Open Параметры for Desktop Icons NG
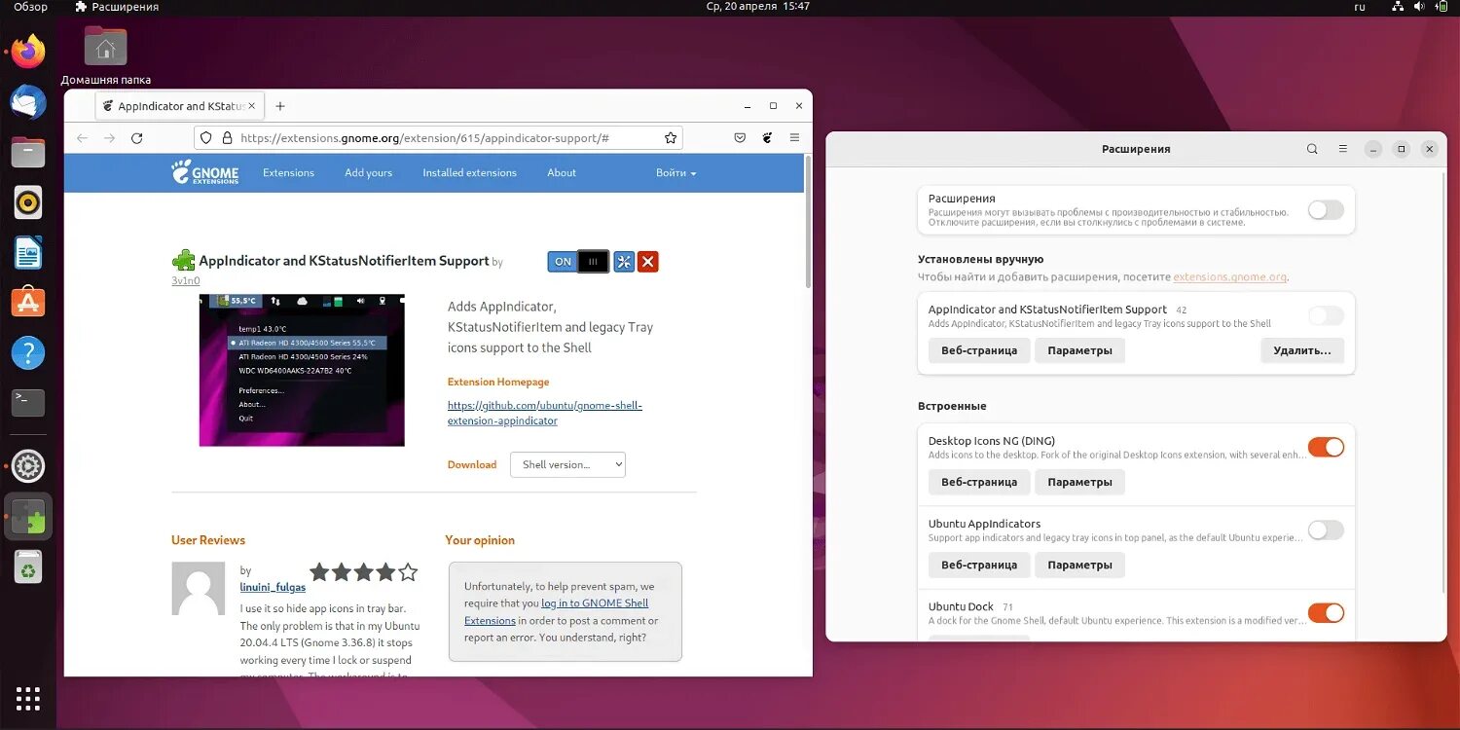1460x730 pixels. pos(1079,482)
